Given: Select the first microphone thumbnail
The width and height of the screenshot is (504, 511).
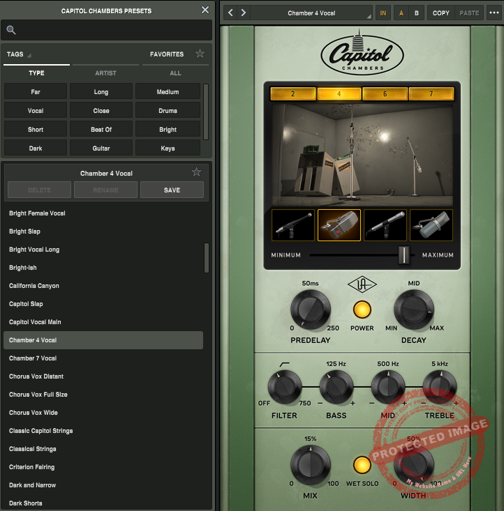Looking at the screenshot, I should [x=292, y=225].
